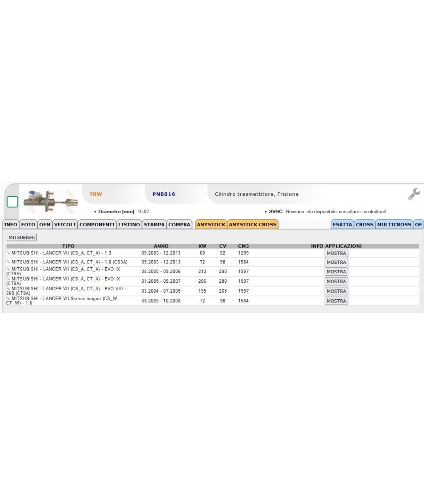This screenshot has height=494, width=424.
Task: Click MOSTRA for EVO IX 213 KW row
Action: pos(336,271)
